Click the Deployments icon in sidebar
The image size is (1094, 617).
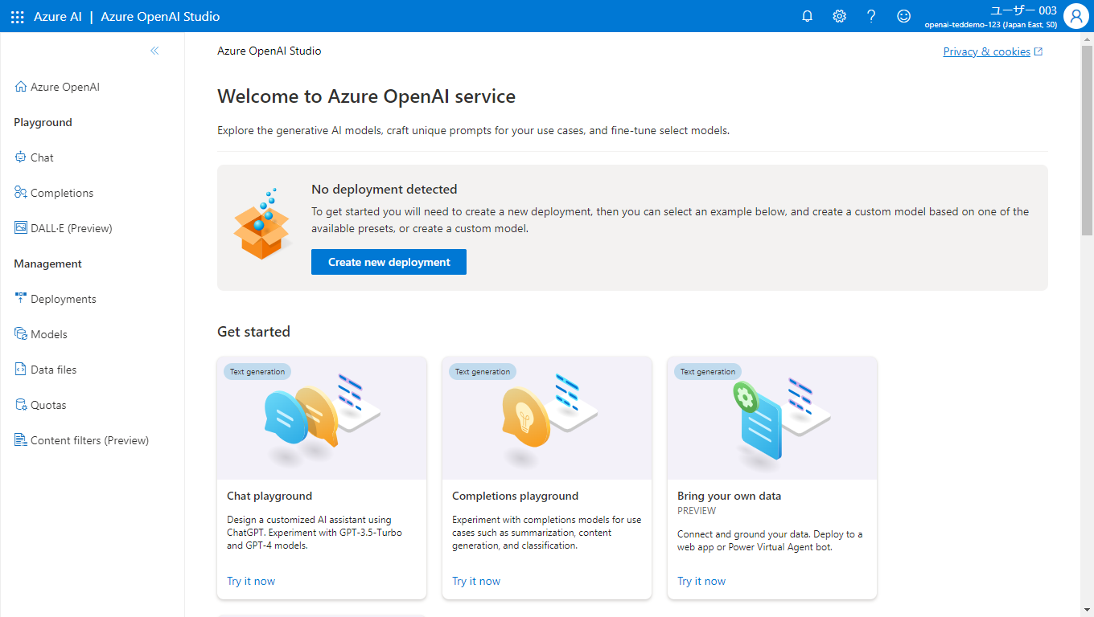pos(21,299)
